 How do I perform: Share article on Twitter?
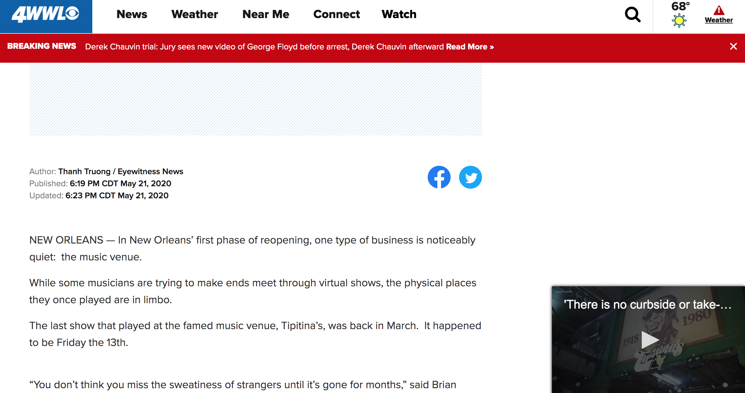[x=470, y=177]
